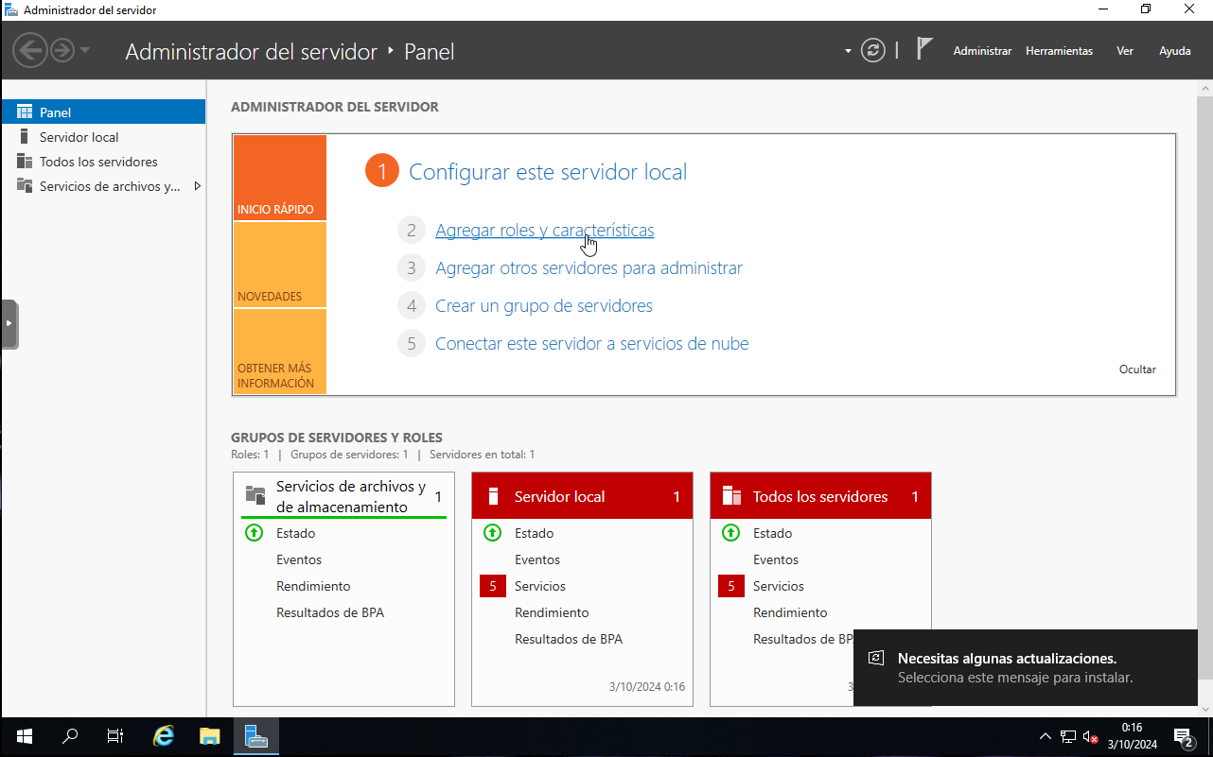Open Eventos in Todos los servidores tile
Image resolution: width=1213 pixels, height=757 pixels.
pos(776,559)
